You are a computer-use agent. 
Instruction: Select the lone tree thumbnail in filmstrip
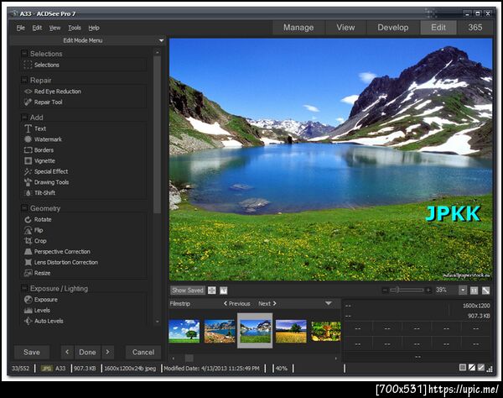click(184, 331)
